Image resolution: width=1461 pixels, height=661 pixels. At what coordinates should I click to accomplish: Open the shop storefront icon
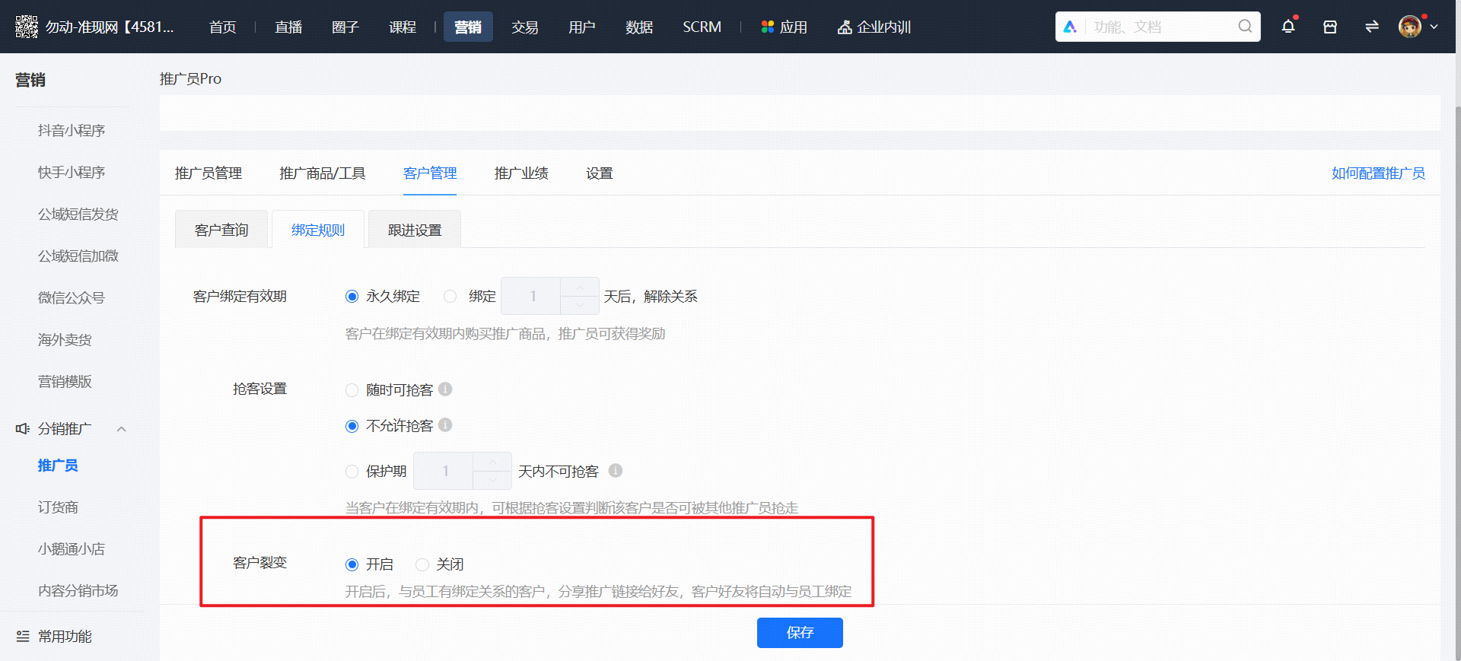click(x=1330, y=27)
